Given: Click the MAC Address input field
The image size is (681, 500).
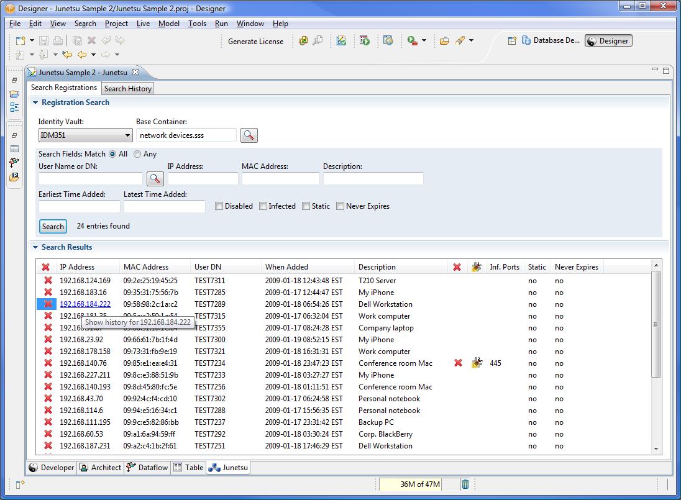Looking at the screenshot, I should pyautogui.click(x=280, y=179).
